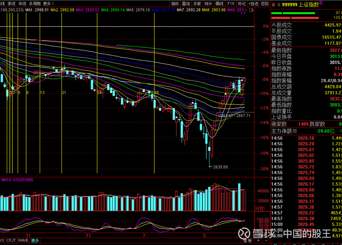Select the tick row priced 3025.67
This screenshot has height=245, width=342.
[307, 150]
